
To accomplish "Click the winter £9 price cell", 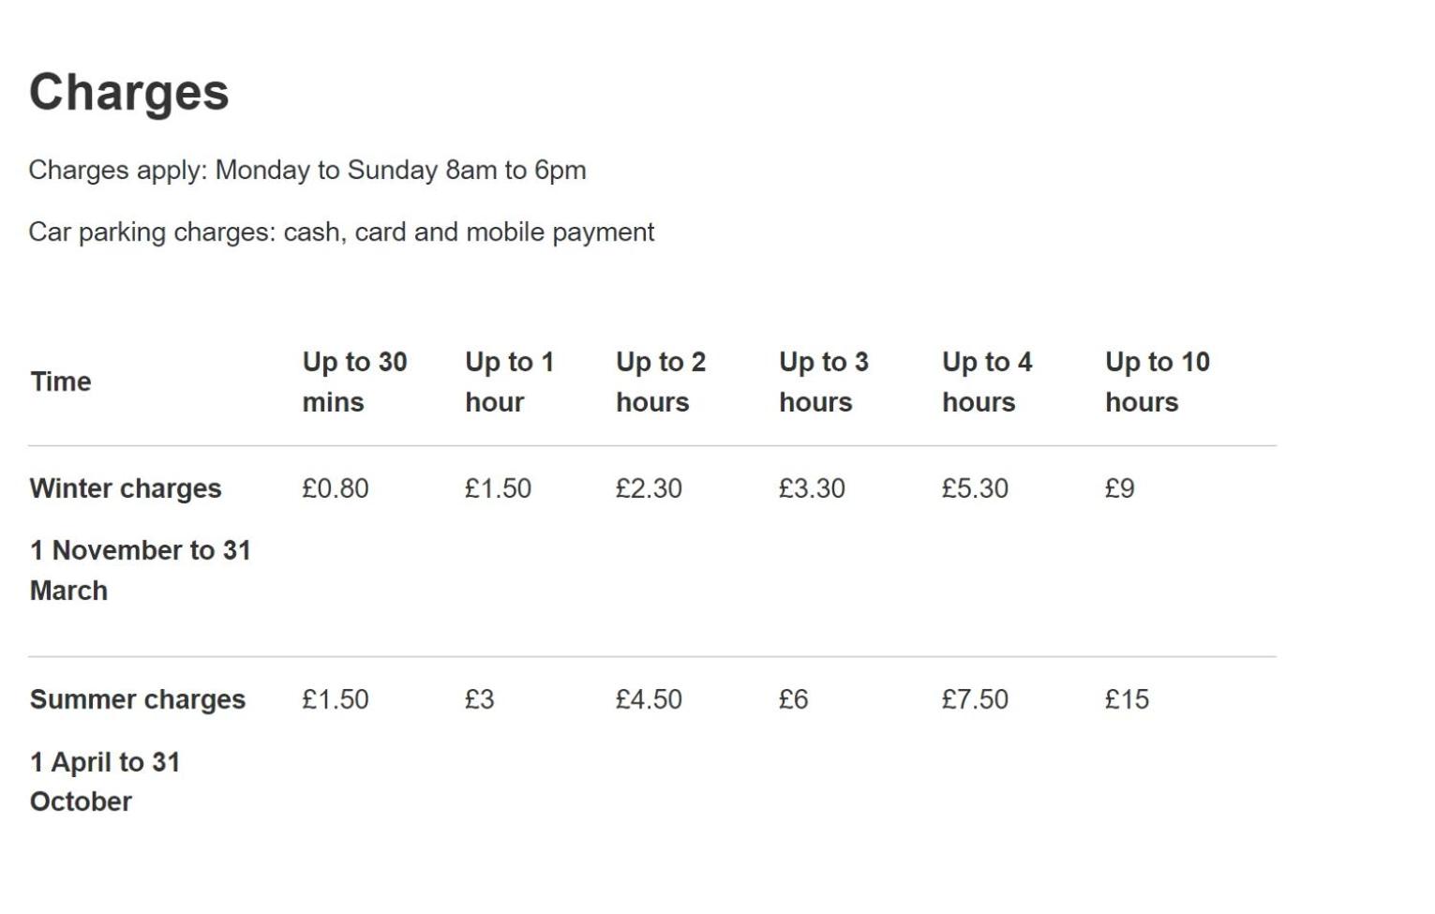I will click(1119, 488).
